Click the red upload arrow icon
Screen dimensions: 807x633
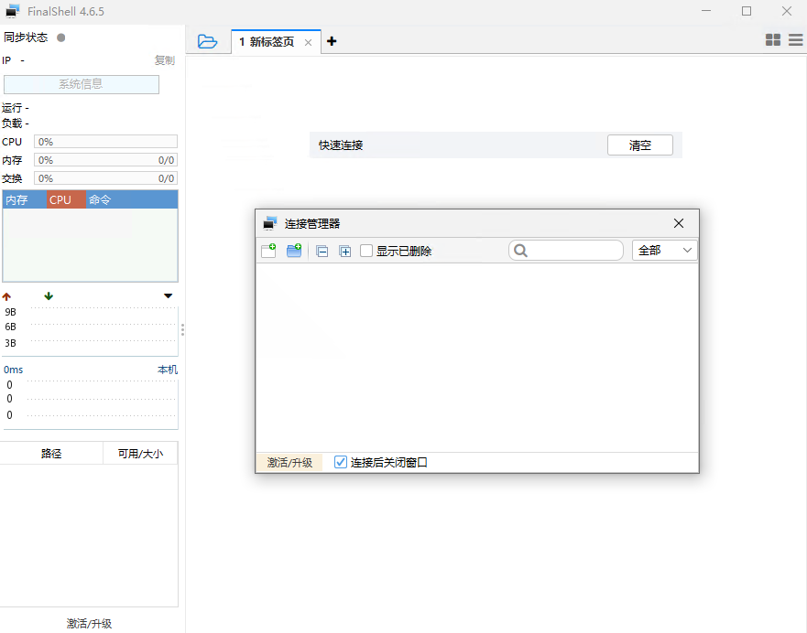click(6, 296)
